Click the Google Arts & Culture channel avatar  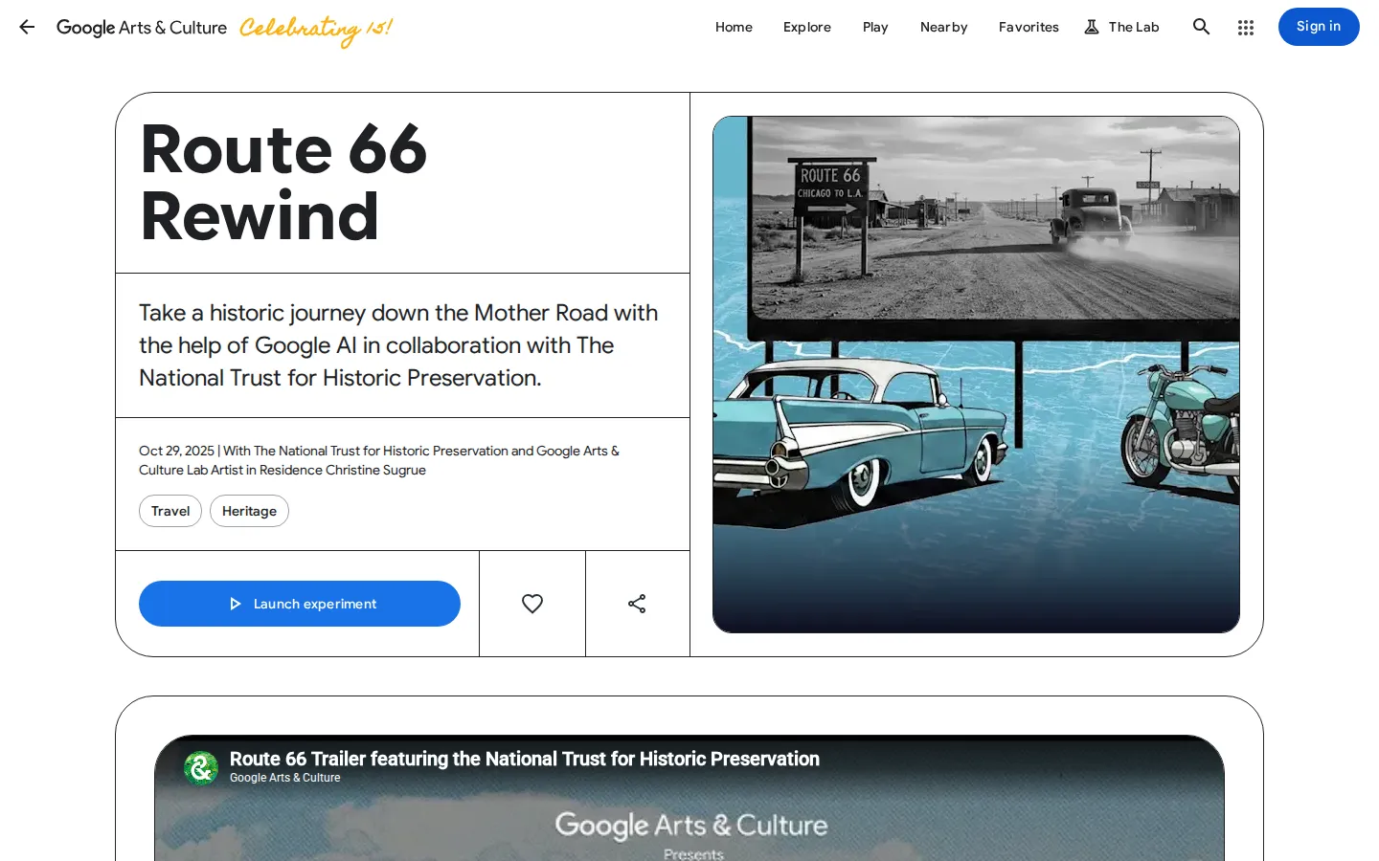tap(201, 767)
